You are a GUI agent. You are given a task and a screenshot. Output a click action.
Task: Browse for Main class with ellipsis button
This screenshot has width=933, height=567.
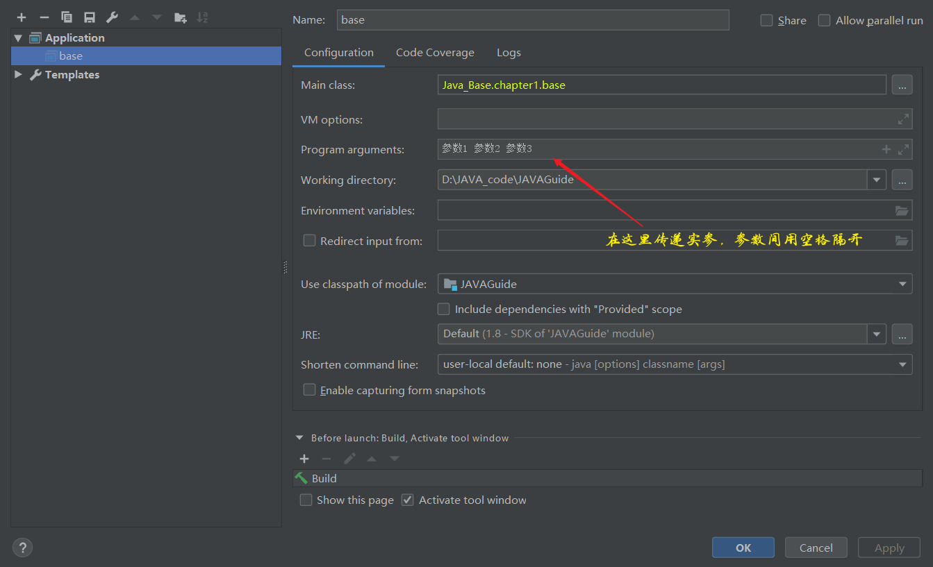[x=902, y=85]
